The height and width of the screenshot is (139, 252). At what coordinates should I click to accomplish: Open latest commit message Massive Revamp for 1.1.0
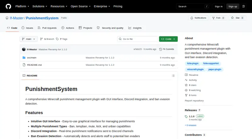[x=53, y=49]
